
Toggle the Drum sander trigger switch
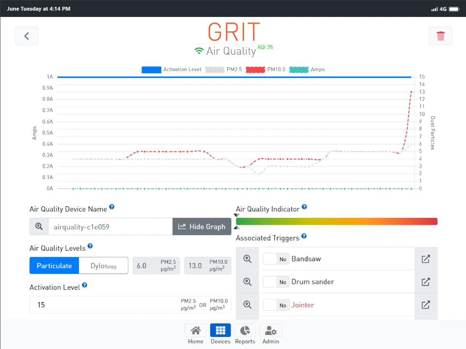click(276, 282)
